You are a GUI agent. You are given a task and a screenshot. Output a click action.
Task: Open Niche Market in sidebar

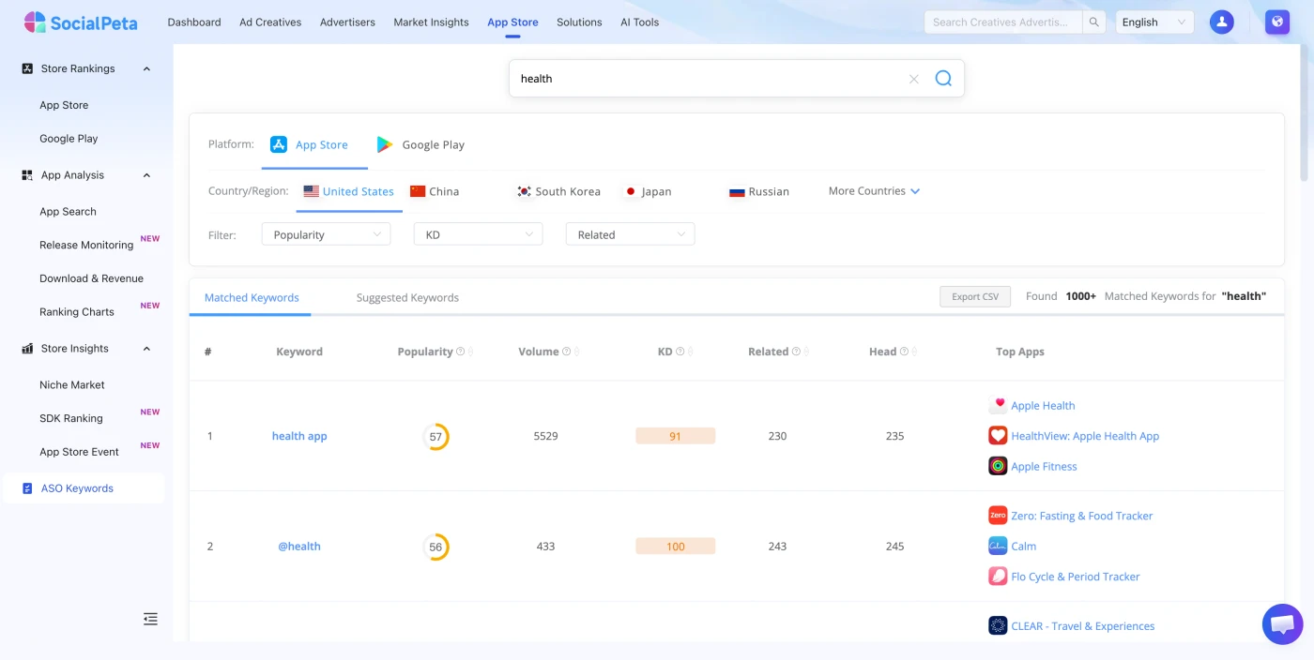coord(72,385)
